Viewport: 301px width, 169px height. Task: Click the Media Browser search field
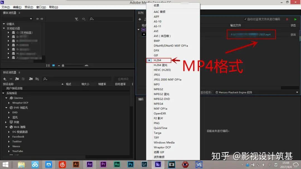pos(113,19)
